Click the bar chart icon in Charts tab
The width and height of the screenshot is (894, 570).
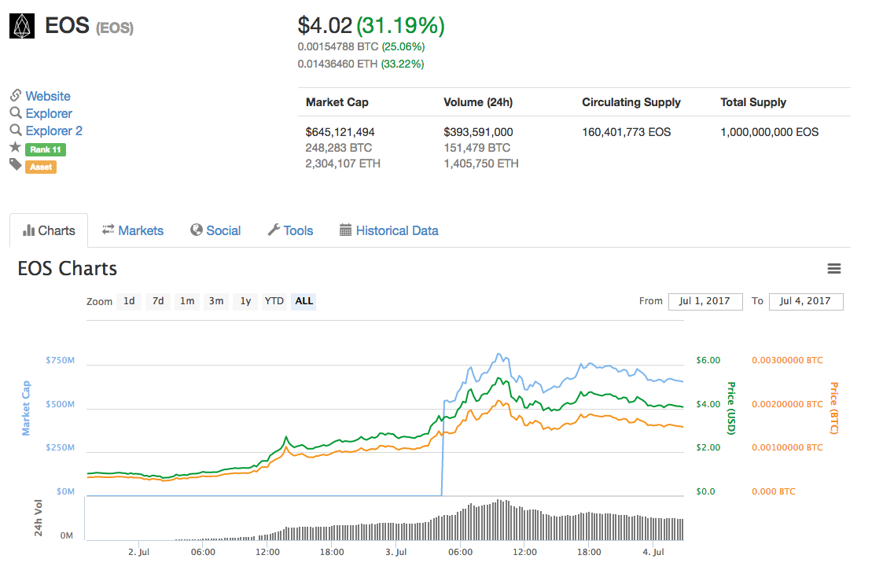coord(28,230)
